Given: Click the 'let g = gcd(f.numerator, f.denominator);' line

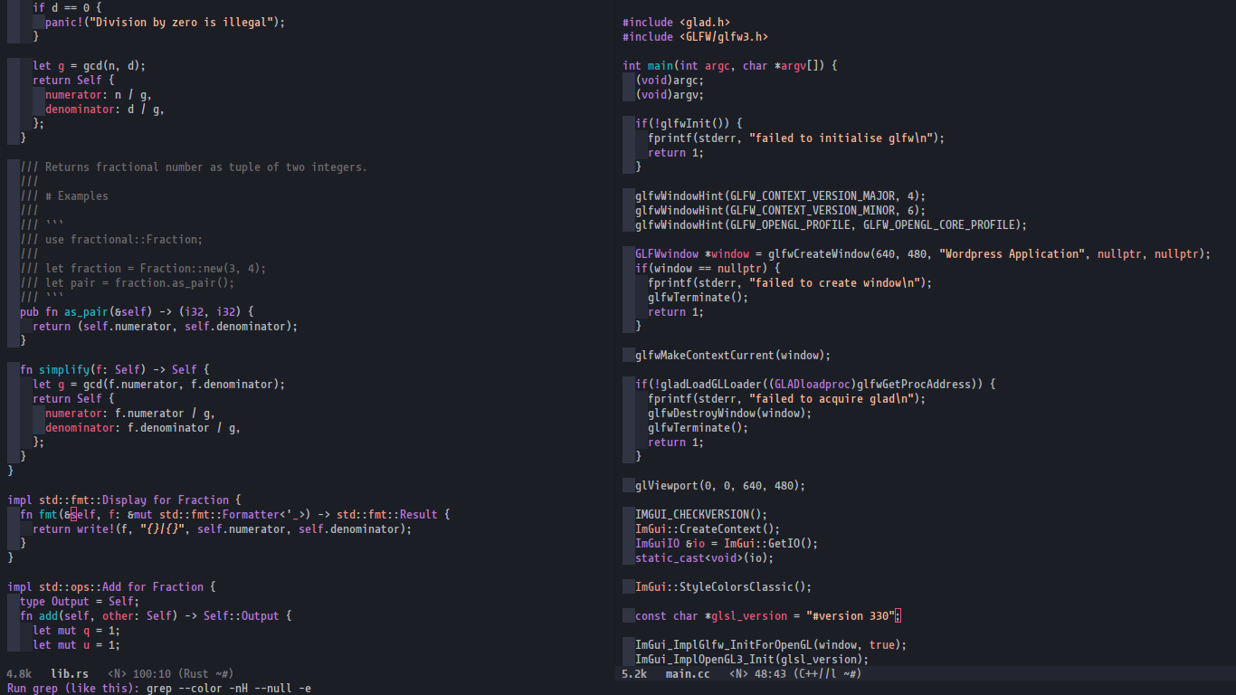Looking at the screenshot, I should (x=158, y=385).
